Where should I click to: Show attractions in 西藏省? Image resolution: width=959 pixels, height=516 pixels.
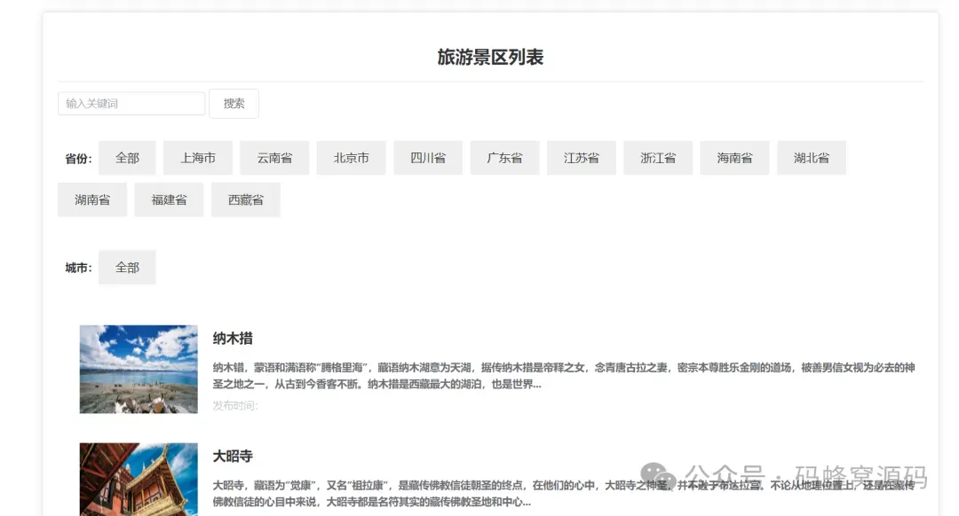point(246,199)
